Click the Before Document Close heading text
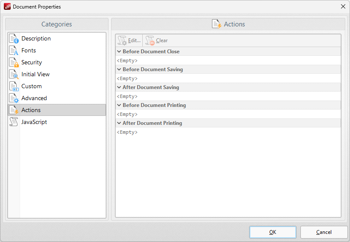The width and height of the screenshot is (350, 242). coord(151,52)
